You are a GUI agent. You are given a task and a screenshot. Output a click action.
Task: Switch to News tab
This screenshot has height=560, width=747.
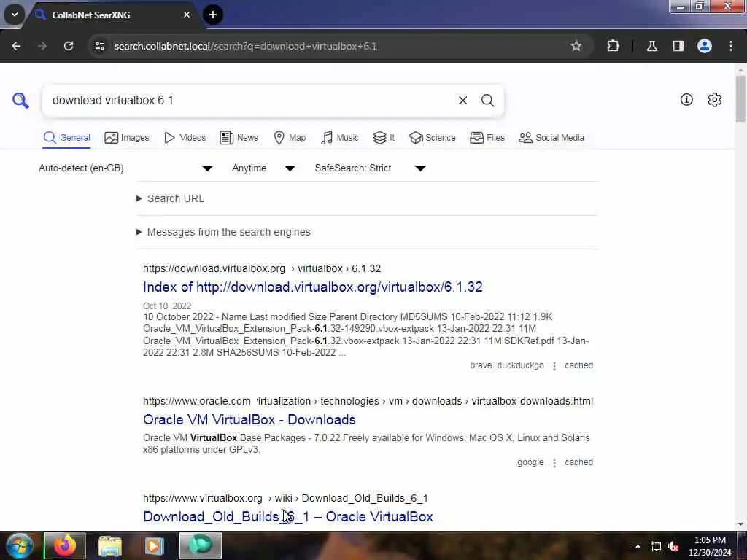[239, 138]
